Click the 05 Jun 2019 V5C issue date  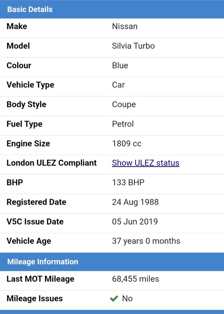(135, 221)
